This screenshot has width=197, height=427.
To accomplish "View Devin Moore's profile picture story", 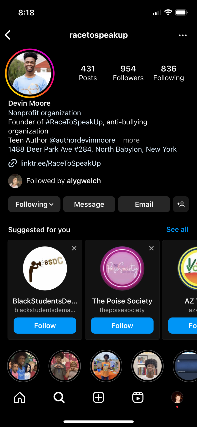I will click(x=30, y=73).
